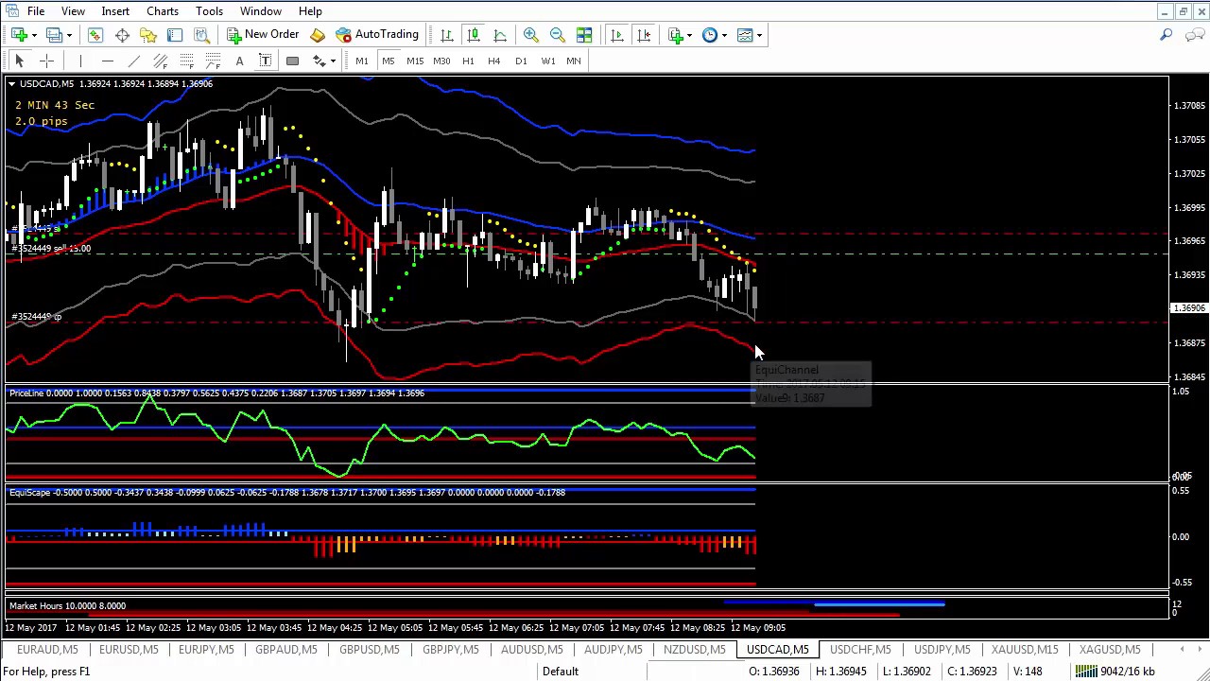This screenshot has height=681, width=1210.
Task: Click the Default profile status field
Action: click(560, 672)
